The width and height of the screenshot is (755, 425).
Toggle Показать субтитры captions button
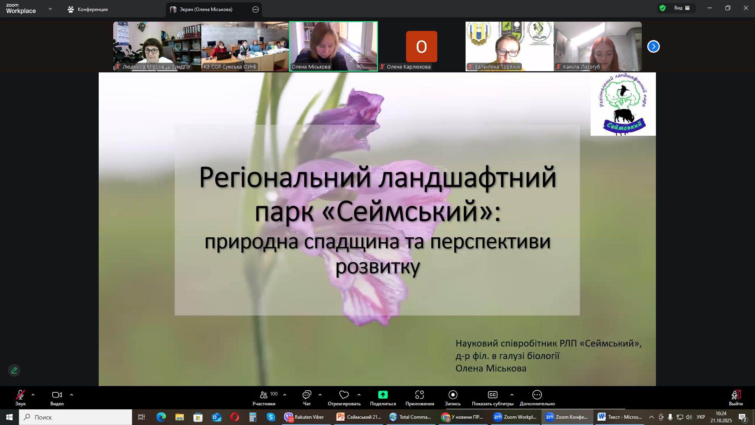coord(492,395)
